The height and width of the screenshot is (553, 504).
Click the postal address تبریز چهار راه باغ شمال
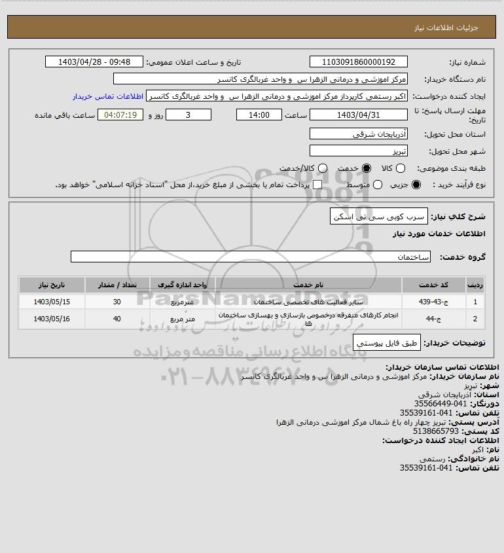click(x=361, y=422)
